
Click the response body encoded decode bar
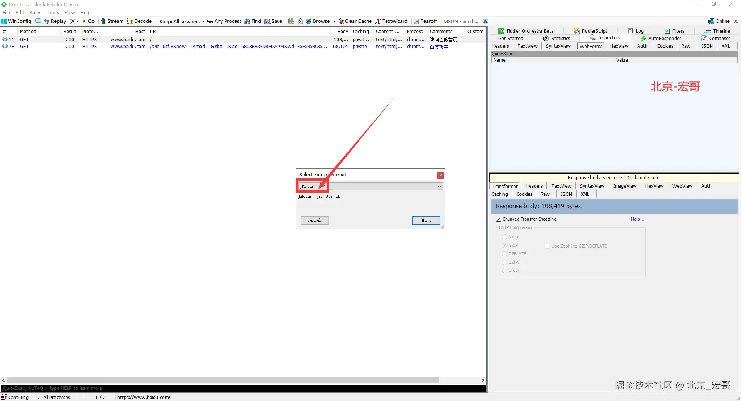pos(614,178)
